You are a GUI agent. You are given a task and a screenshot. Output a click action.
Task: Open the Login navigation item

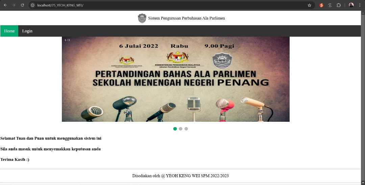pyautogui.click(x=27, y=31)
